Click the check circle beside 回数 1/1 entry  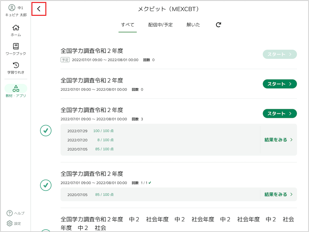click(46, 185)
